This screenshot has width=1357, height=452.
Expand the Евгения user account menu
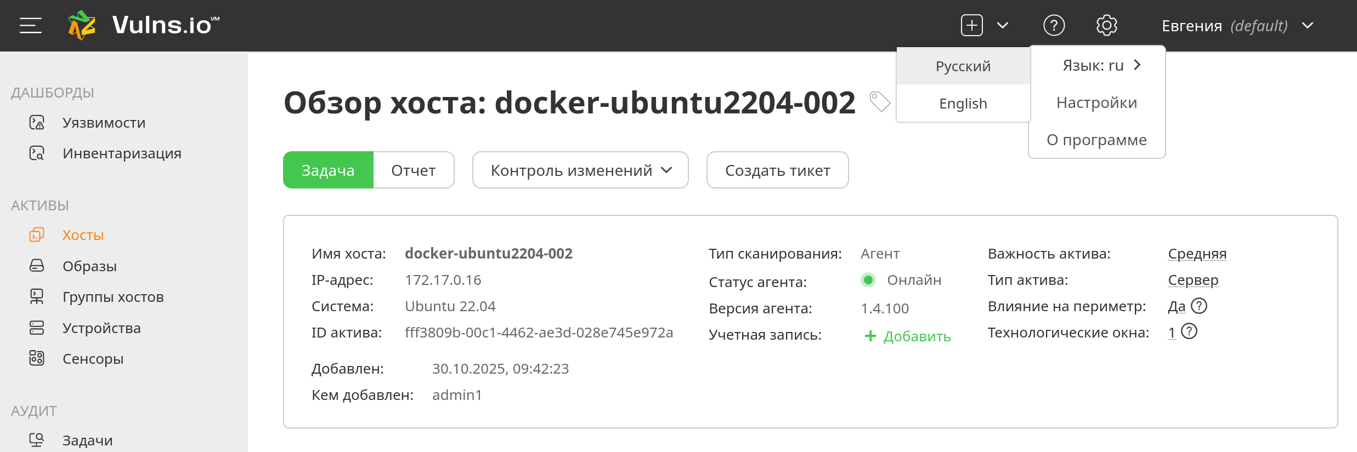[x=1237, y=26]
